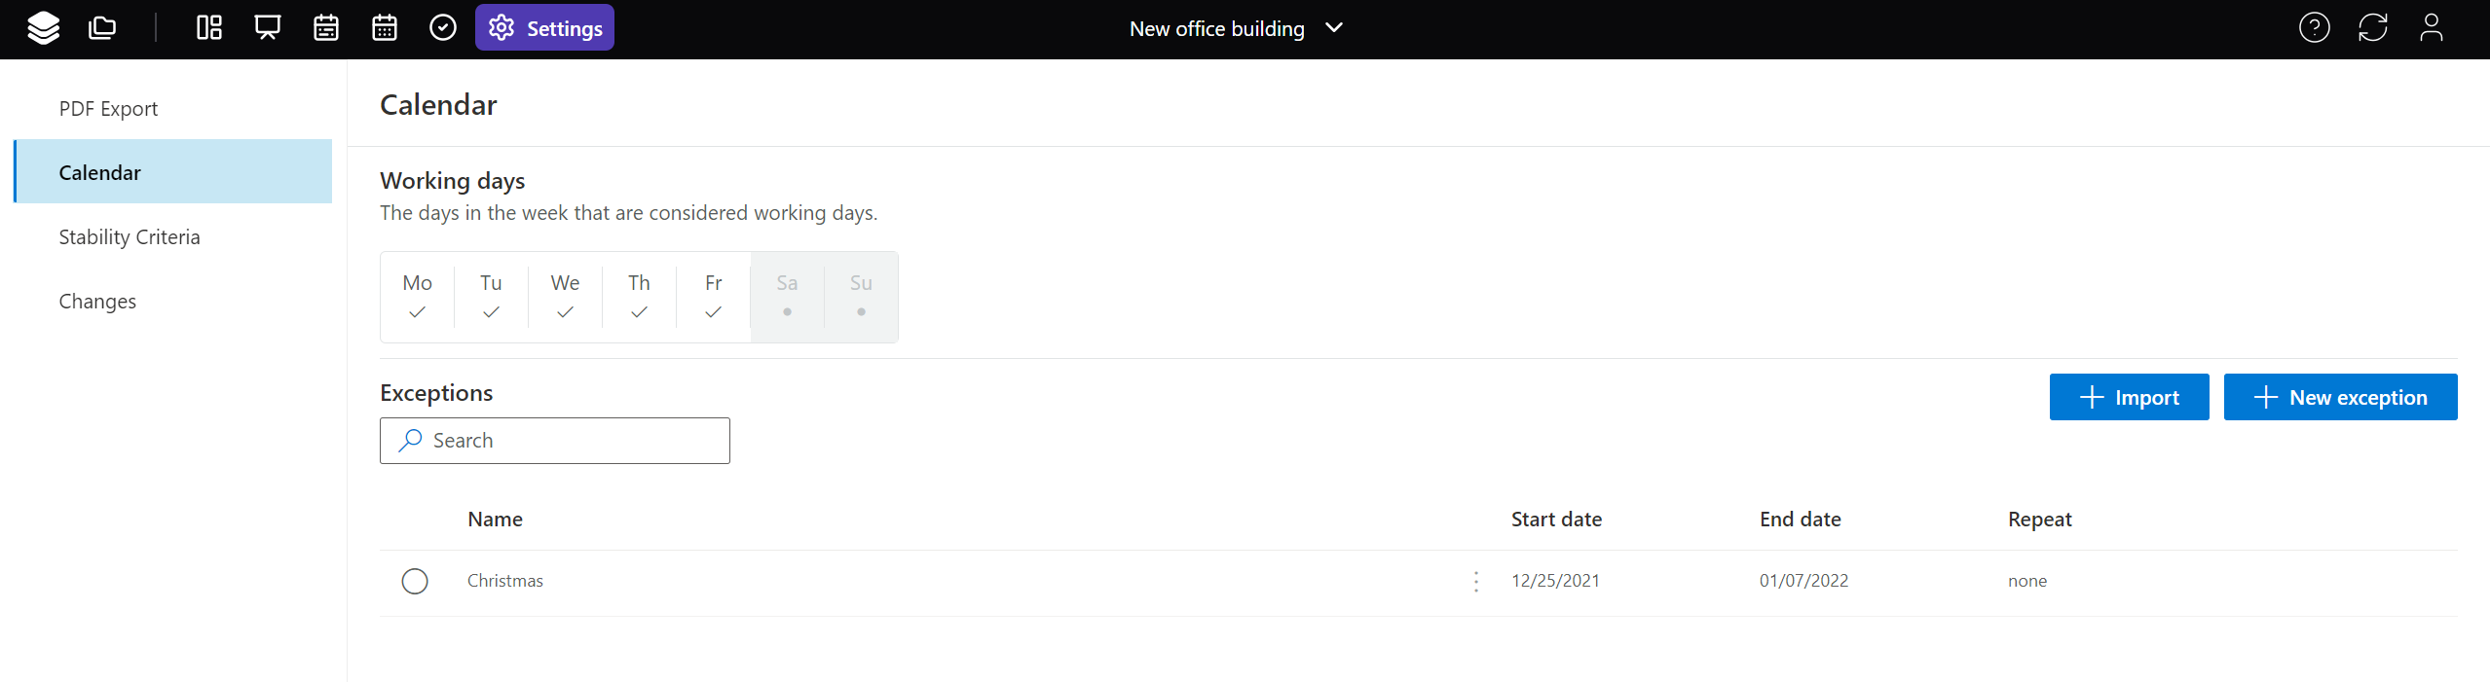Go to PDF Export settings
The height and width of the screenshot is (682, 2490).
point(108,109)
